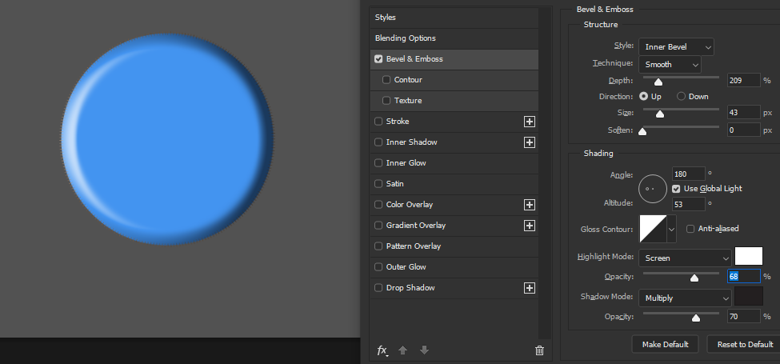Add another Color Overlay with plus icon
The height and width of the screenshot is (364, 780).
point(530,204)
